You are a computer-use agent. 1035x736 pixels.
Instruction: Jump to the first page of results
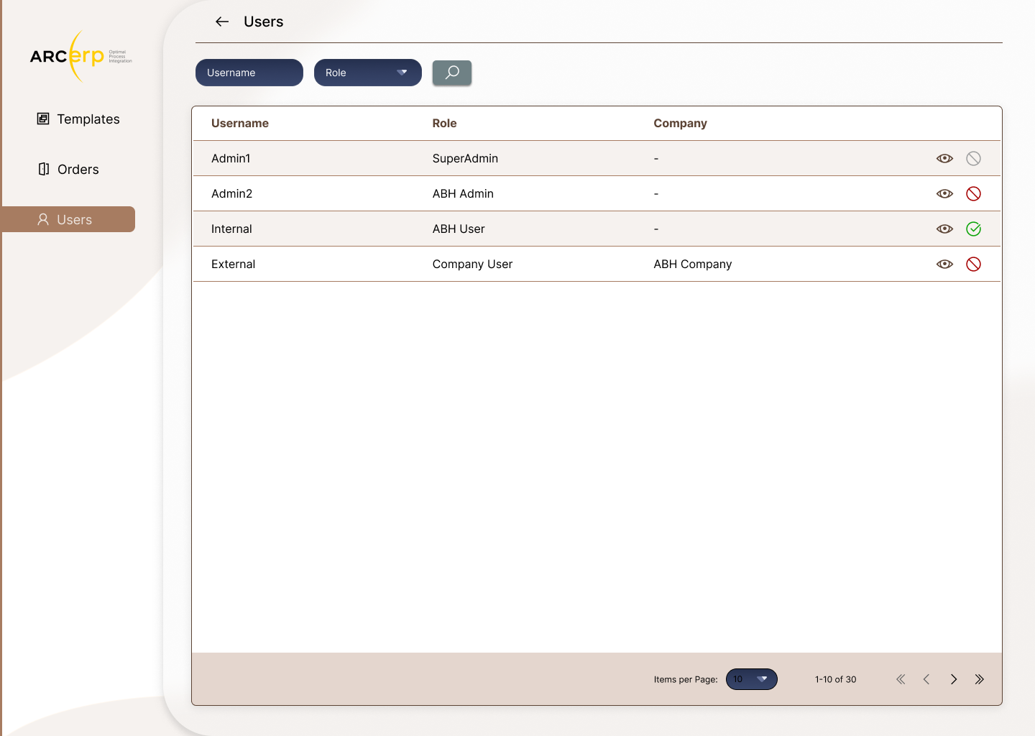901,679
